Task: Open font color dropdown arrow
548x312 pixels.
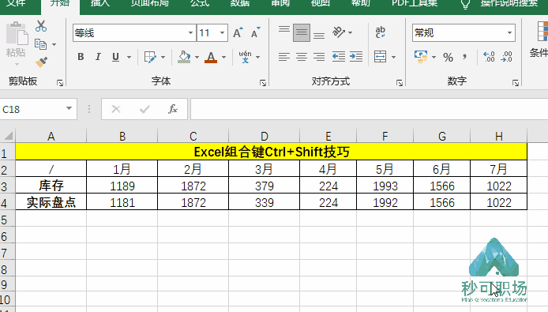Action: coord(223,57)
